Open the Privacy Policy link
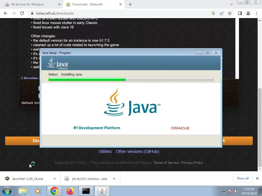The image size is (262, 196). (x=192, y=163)
